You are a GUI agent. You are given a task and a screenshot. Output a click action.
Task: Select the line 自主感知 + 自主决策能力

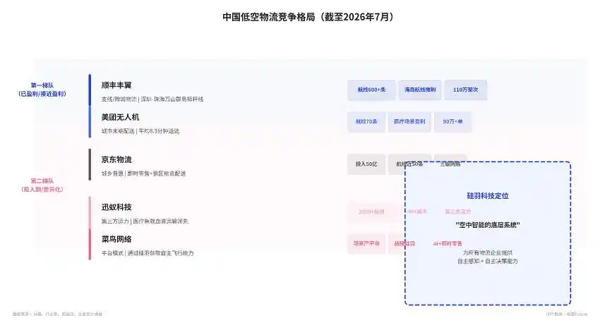[x=488, y=261]
